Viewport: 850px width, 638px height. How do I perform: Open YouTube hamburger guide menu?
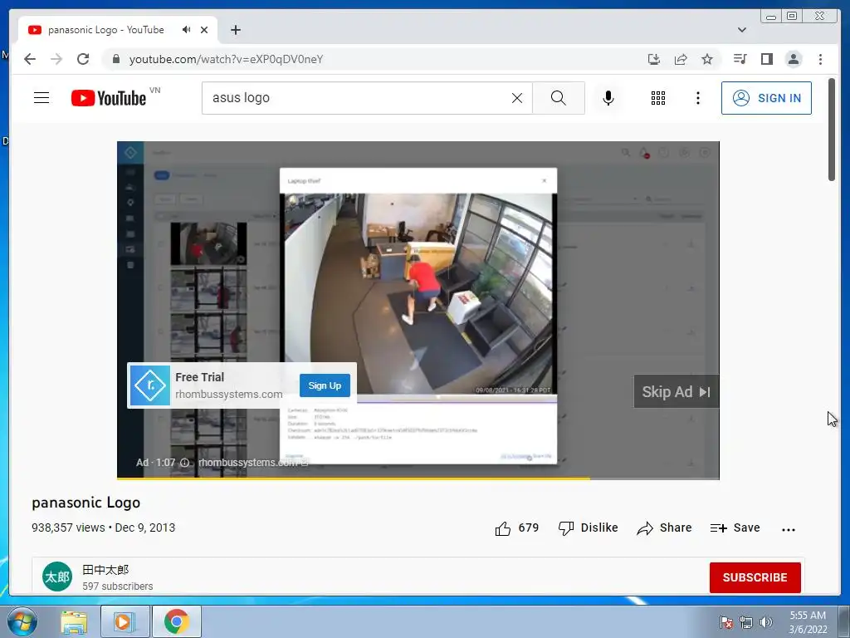pyautogui.click(x=42, y=98)
